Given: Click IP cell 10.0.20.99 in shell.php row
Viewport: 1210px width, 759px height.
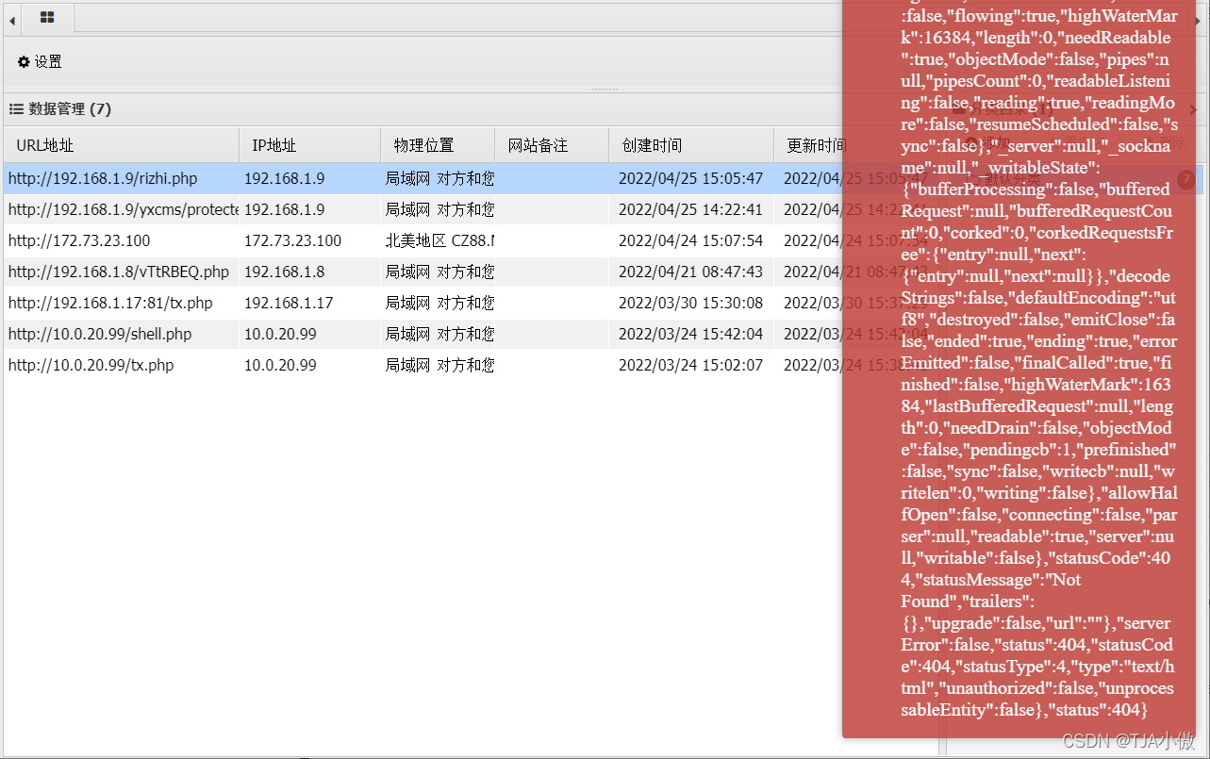Looking at the screenshot, I should pyautogui.click(x=309, y=334).
